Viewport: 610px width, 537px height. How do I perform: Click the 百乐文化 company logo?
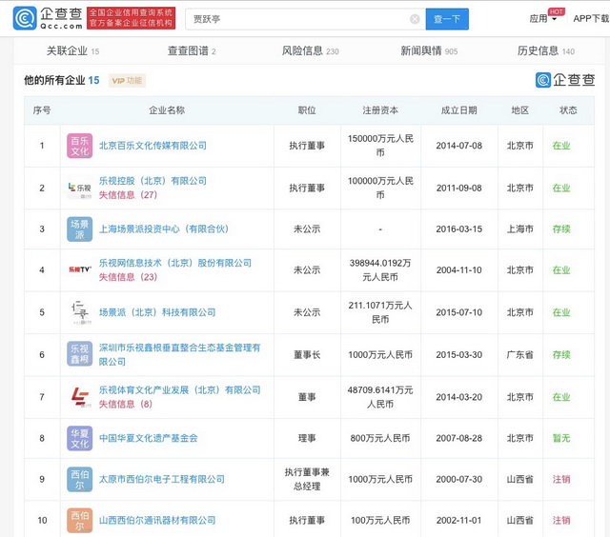click(x=79, y=146)
